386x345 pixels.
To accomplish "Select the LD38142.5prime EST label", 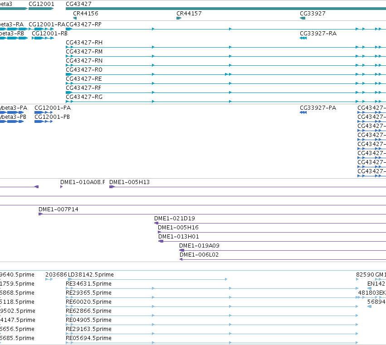I will (91, 275).
